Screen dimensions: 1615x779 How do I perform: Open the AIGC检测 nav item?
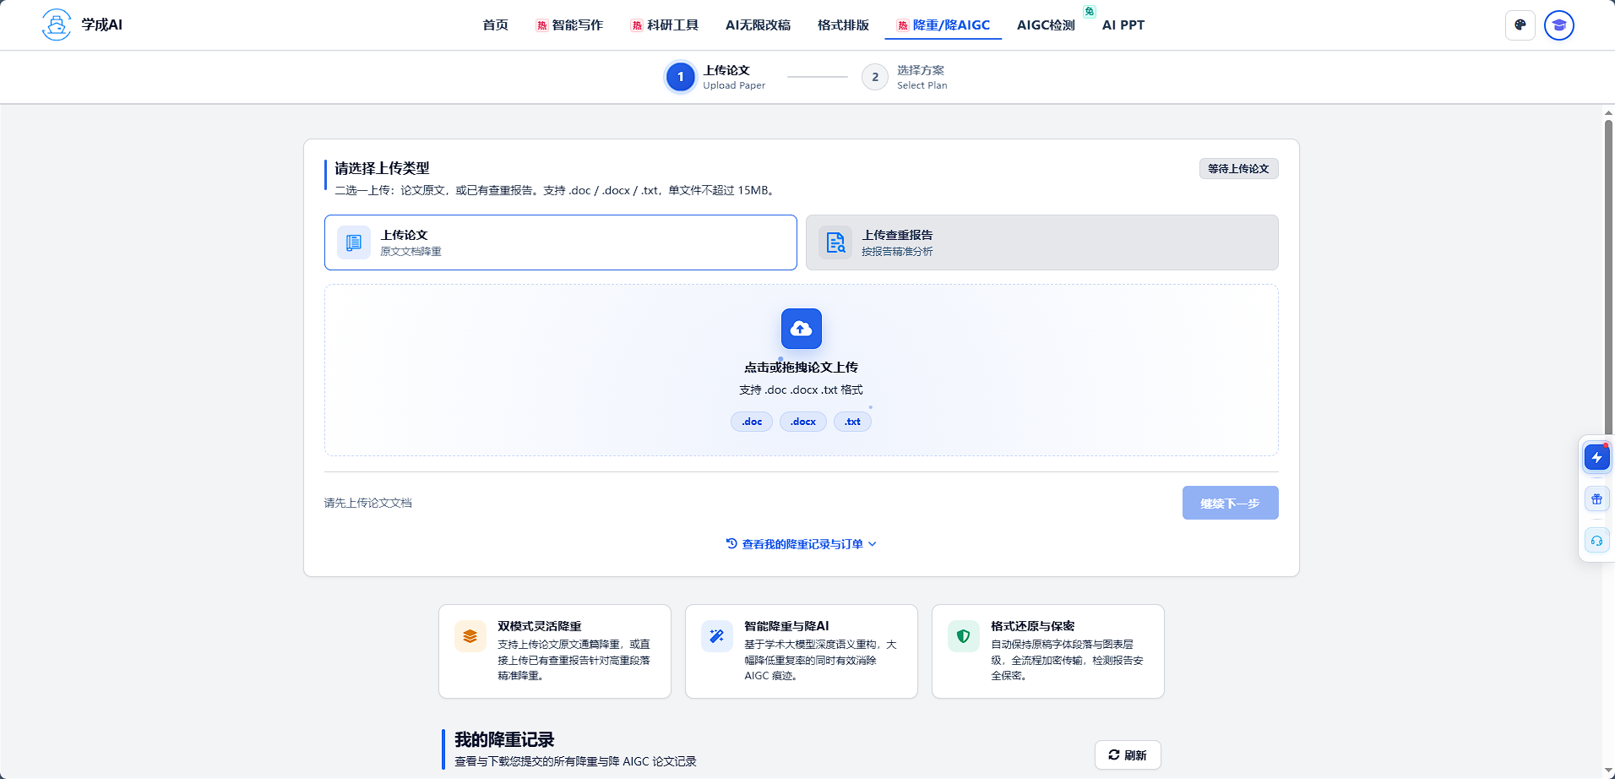[1047, 25]
